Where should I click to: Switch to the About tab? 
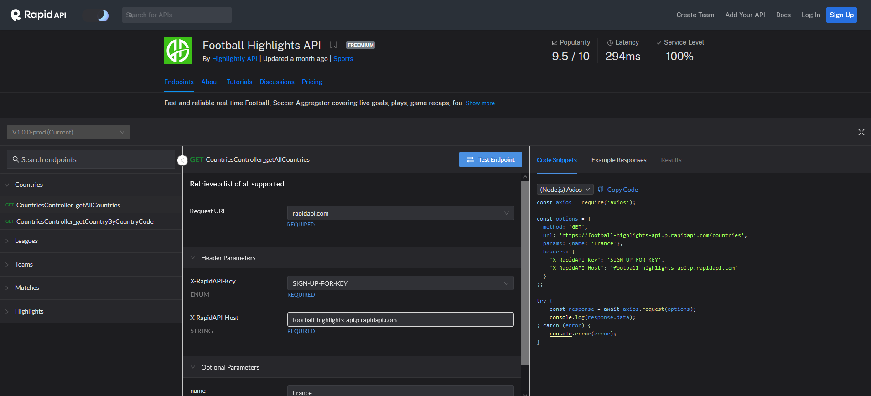click(210, 82)
